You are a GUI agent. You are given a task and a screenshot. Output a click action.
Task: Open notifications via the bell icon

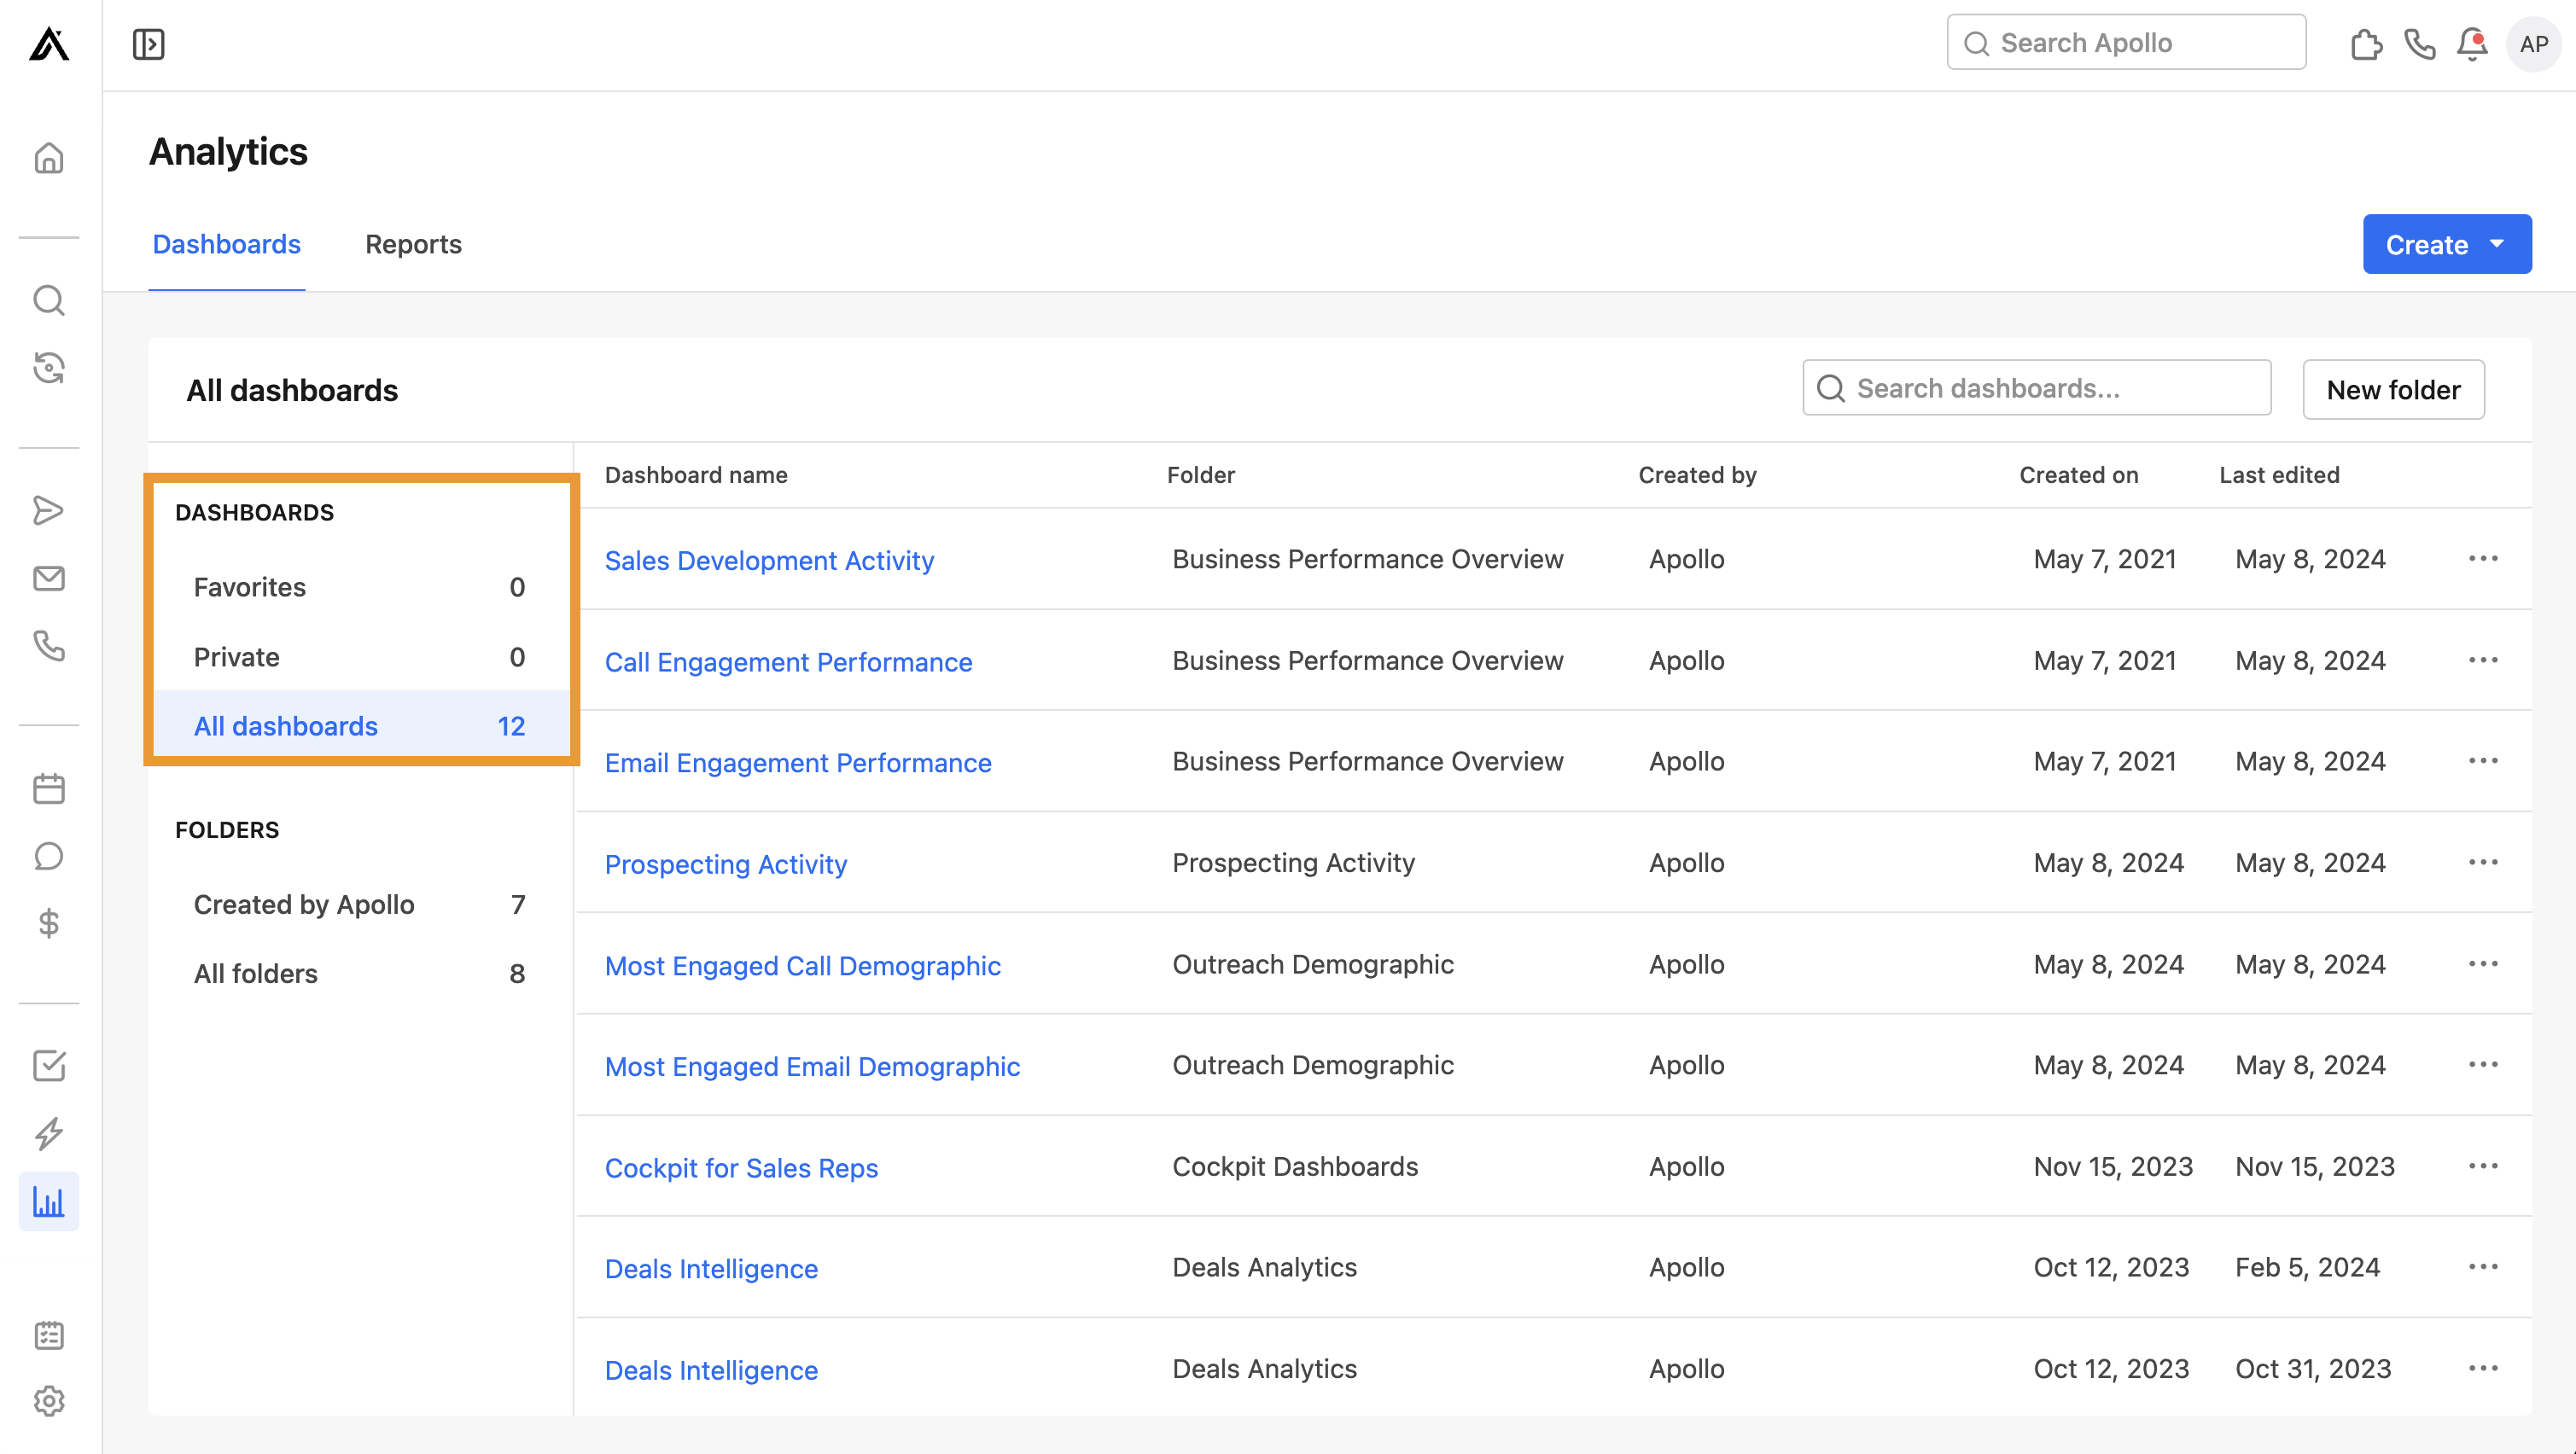click(x=2471, y=45)
